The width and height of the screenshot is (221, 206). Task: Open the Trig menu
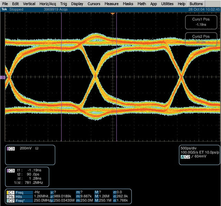[64, 4]
